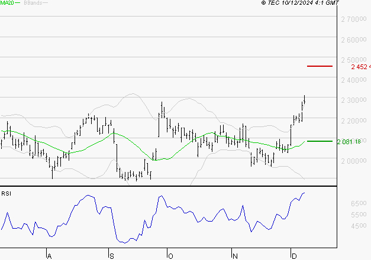Click the RSI 45 axis label
The image size is (371, 260).
pyautogui.click(x=359, y=226)
